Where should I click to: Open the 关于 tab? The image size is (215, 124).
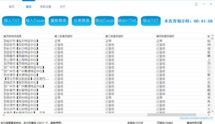63,7
